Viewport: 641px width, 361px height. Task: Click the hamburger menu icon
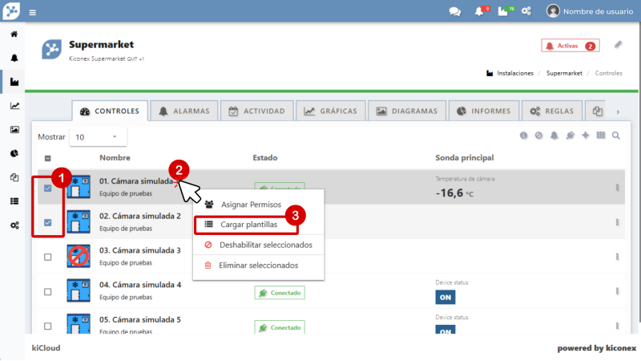pyautogui.click(x=33, y=12)
